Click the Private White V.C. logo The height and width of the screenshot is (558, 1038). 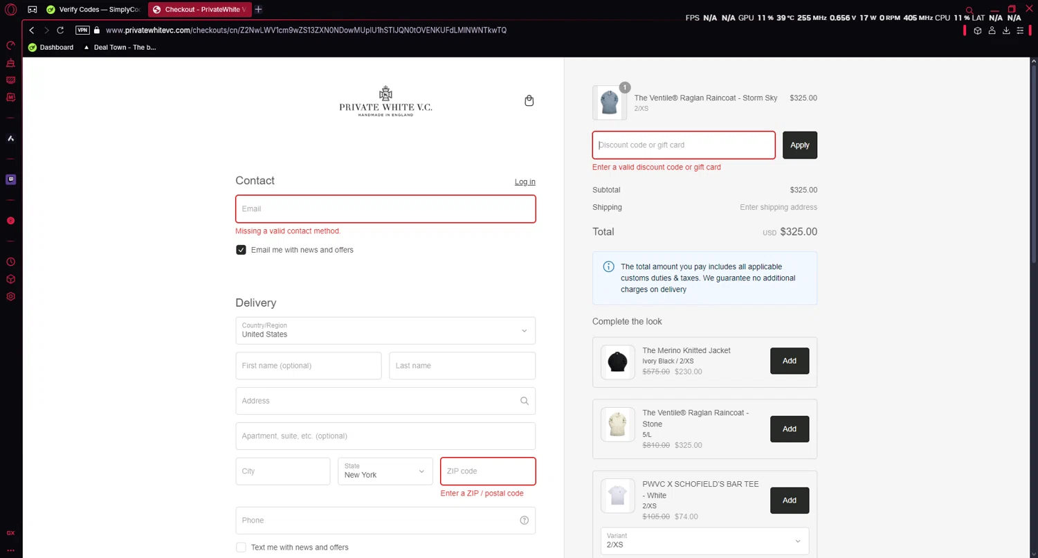pos(385,101)
